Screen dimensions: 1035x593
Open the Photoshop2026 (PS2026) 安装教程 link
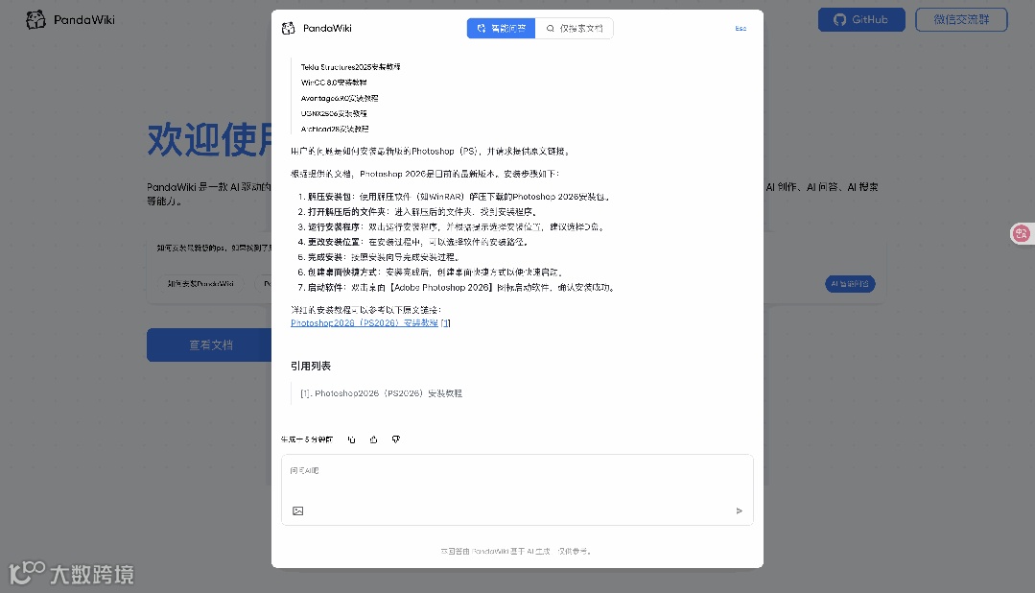pos(365,323)
